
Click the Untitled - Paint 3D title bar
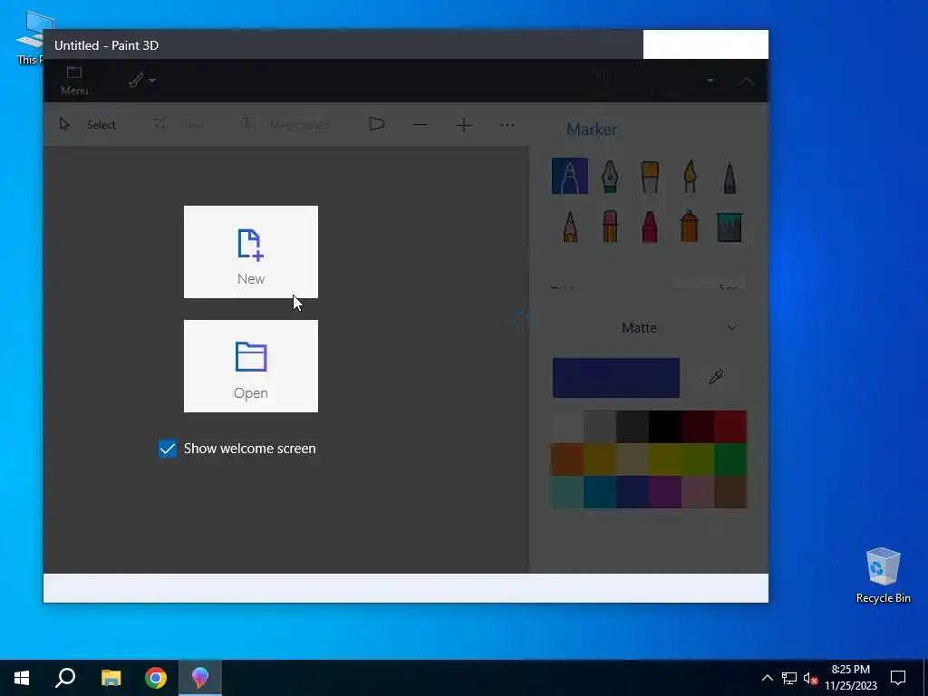(x=343, y=45)
